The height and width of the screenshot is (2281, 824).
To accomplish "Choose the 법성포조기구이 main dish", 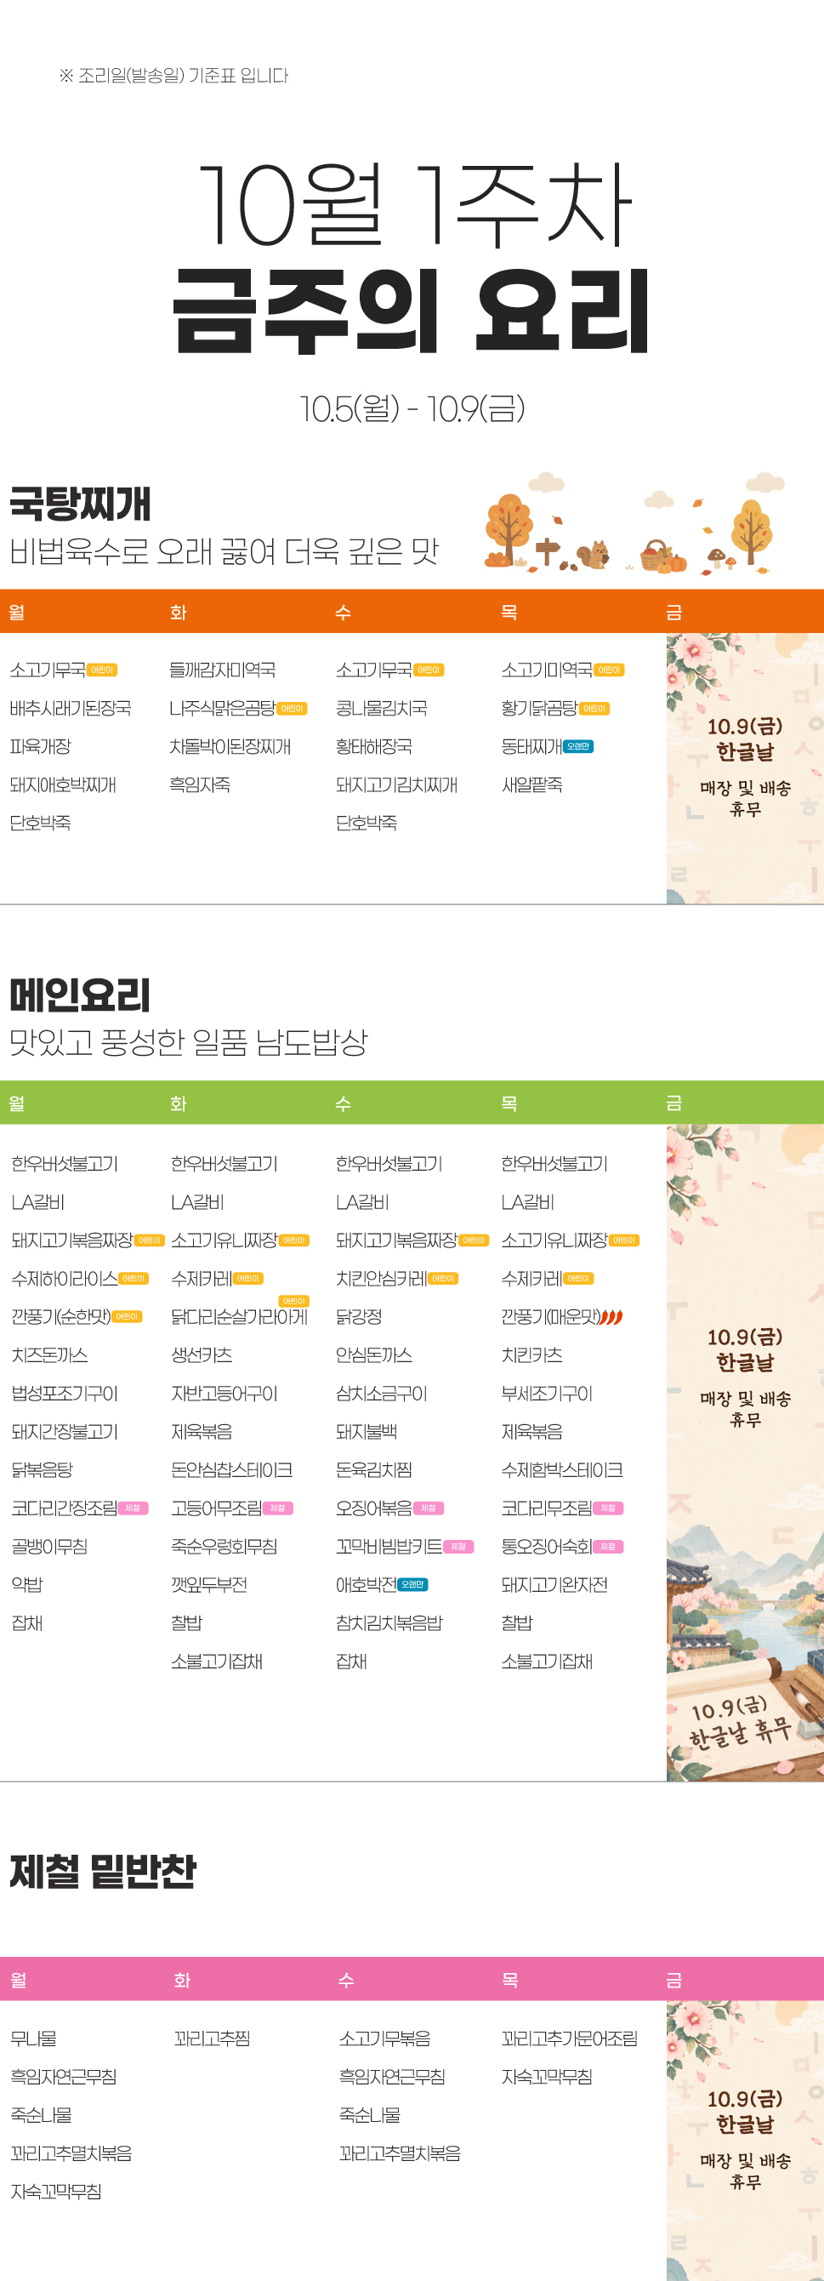I will (65, 1394).
